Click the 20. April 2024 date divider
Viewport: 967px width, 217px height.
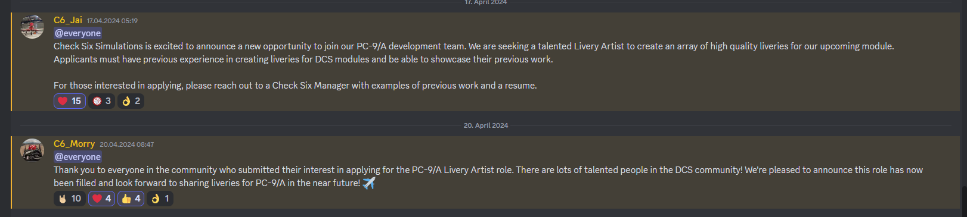coord(486,125)
